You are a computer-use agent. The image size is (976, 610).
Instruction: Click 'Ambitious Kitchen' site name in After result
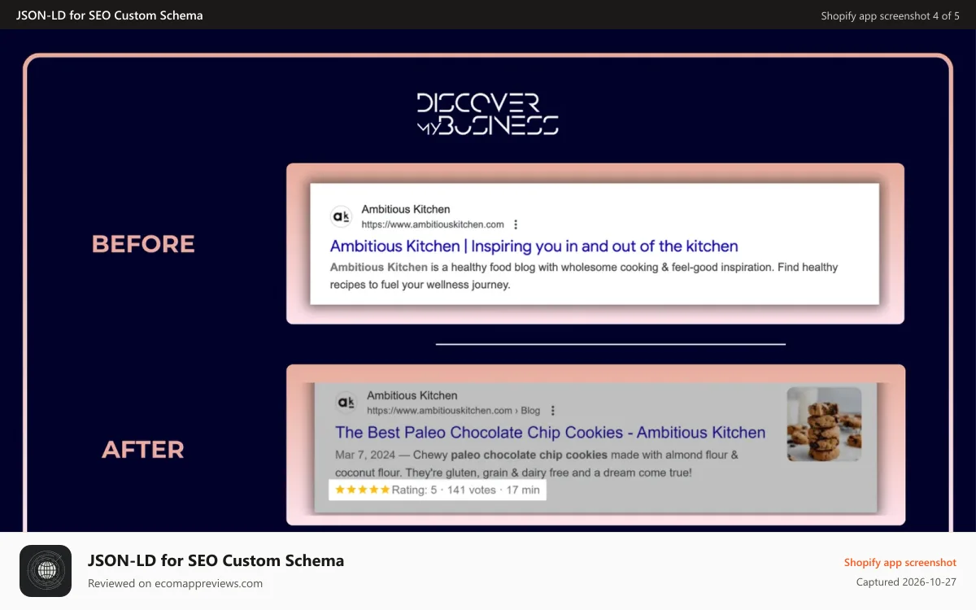pos(412,395)
